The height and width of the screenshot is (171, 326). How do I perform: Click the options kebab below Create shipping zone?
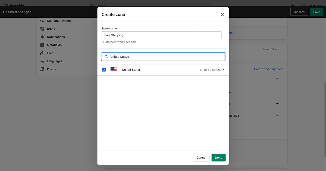[277, 78]
